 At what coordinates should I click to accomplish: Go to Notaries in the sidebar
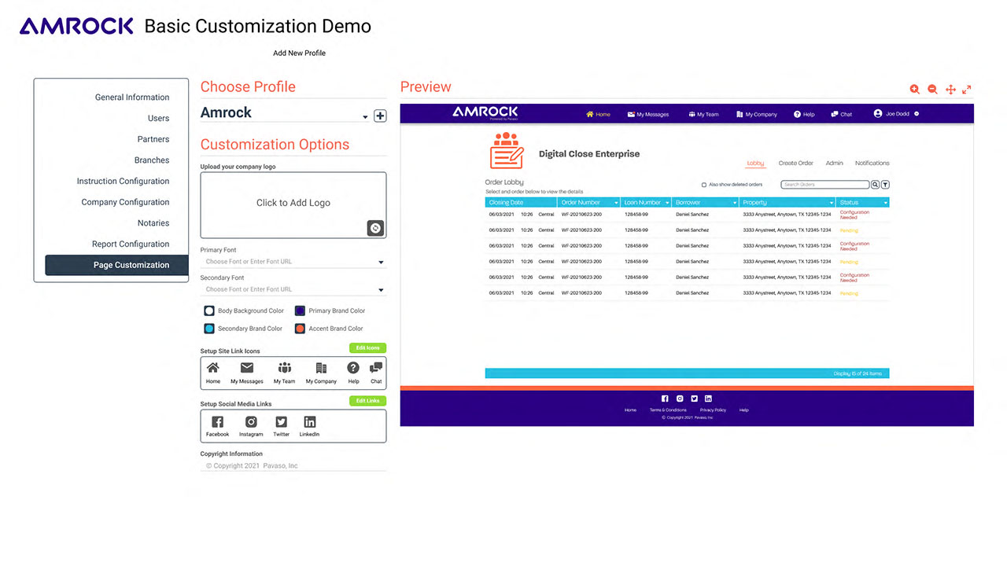click(x=153, y=223)
